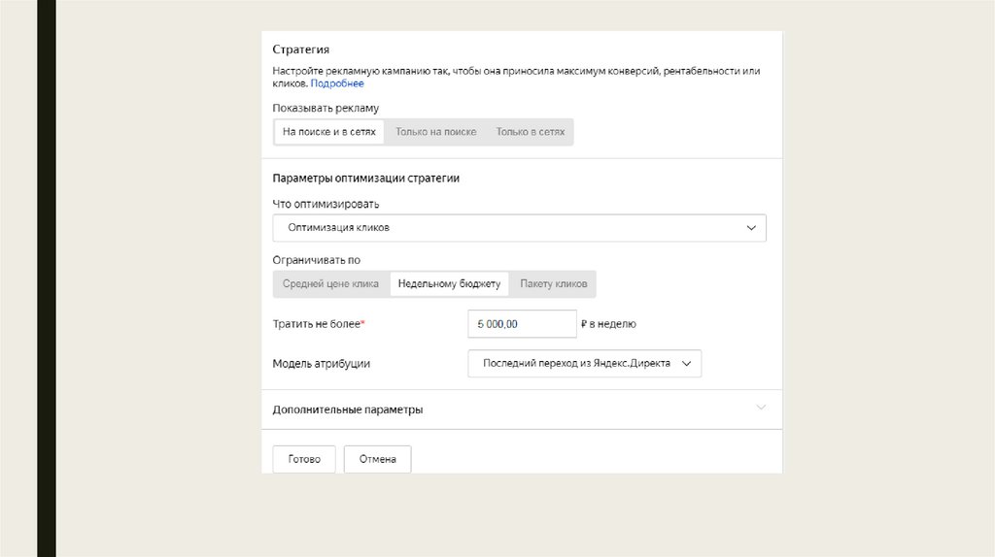Click the Параметры оптимизации стратегии heading
Image resolution: width=995 pixels, height=557 pixels.
pos(366,179)
